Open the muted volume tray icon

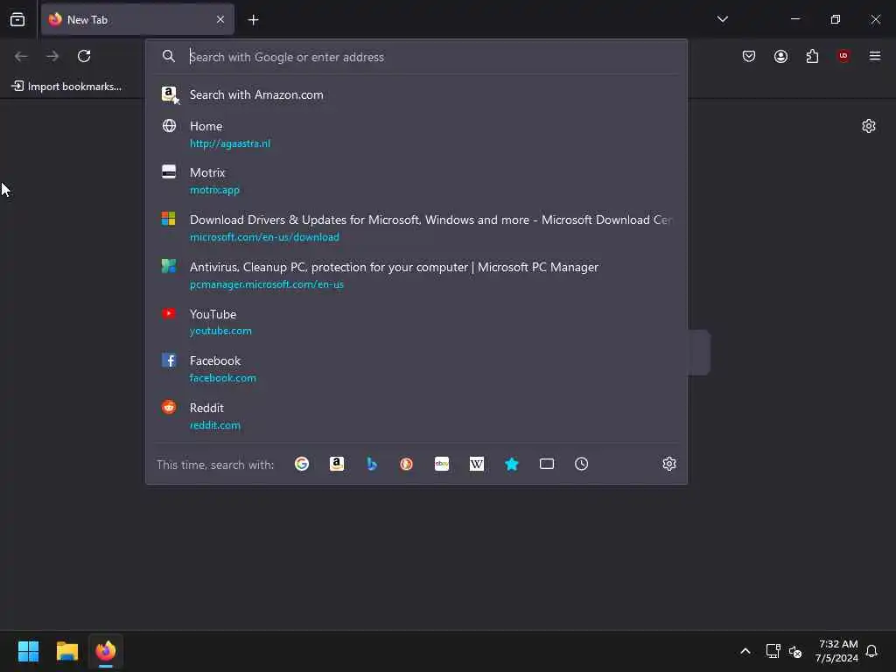[794, 651]
